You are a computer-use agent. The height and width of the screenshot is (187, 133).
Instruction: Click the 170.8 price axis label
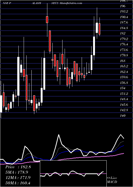tap(124, 55)
